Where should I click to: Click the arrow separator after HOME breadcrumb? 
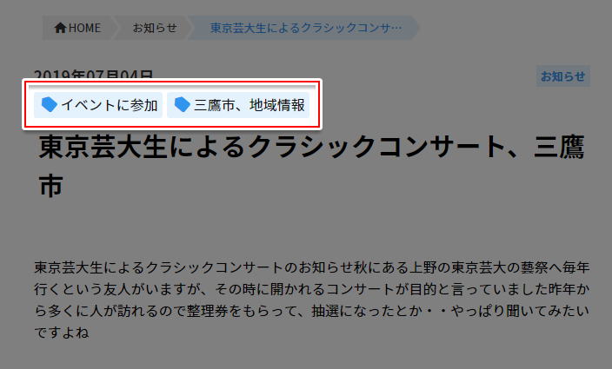click(x=116, y=28)
